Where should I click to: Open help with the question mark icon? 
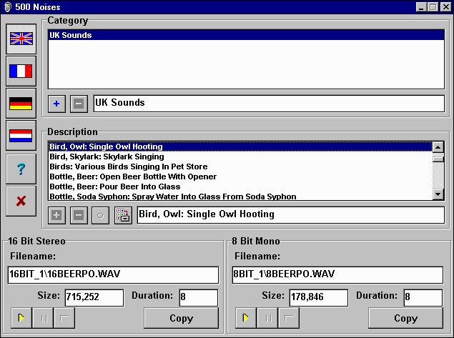(x=21, y=169)
